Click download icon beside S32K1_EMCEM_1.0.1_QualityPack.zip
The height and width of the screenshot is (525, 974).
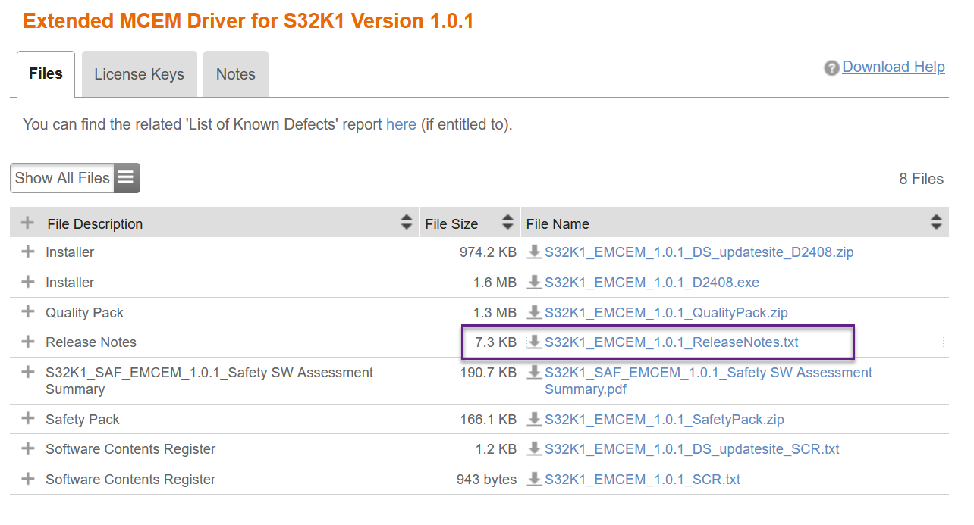click(x=535, y=312)
